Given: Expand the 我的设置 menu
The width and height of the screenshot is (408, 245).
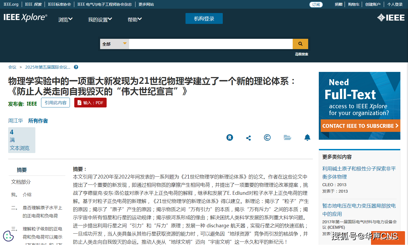Looking at the screenshot, I should pos(100,20).
